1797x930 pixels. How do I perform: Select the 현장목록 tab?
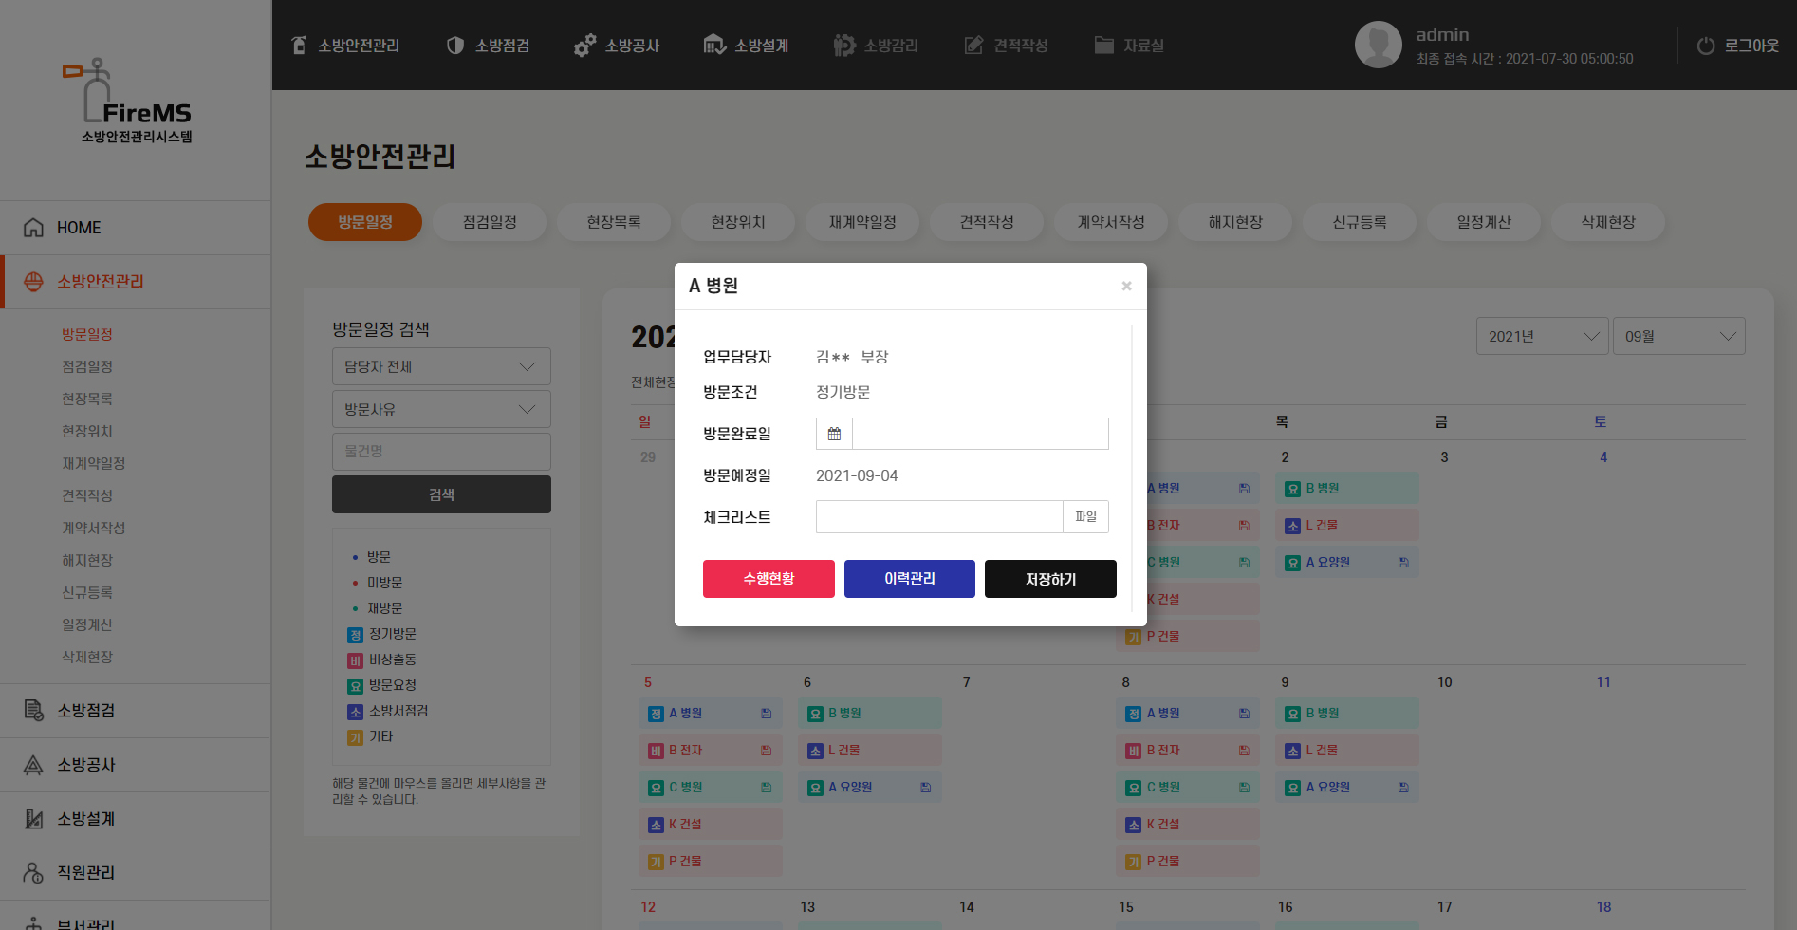[614, 222]
